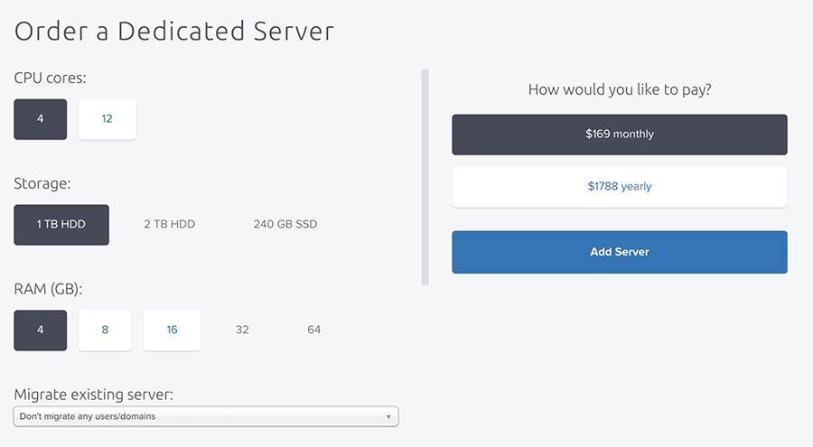Screen dimensions: 813x447
Task: Click the vertical divider bar between panels
Action: (x=425, y=178)
